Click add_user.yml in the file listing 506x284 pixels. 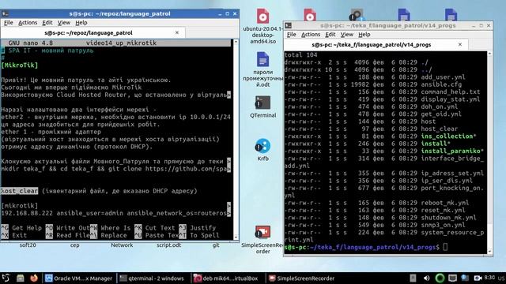pos(443,77)
